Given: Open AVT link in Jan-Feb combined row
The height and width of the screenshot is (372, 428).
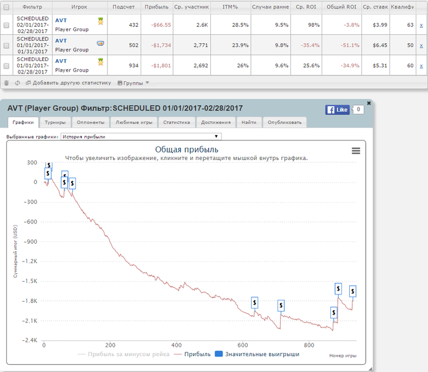Looking at the screenshot, I should 61,61.
